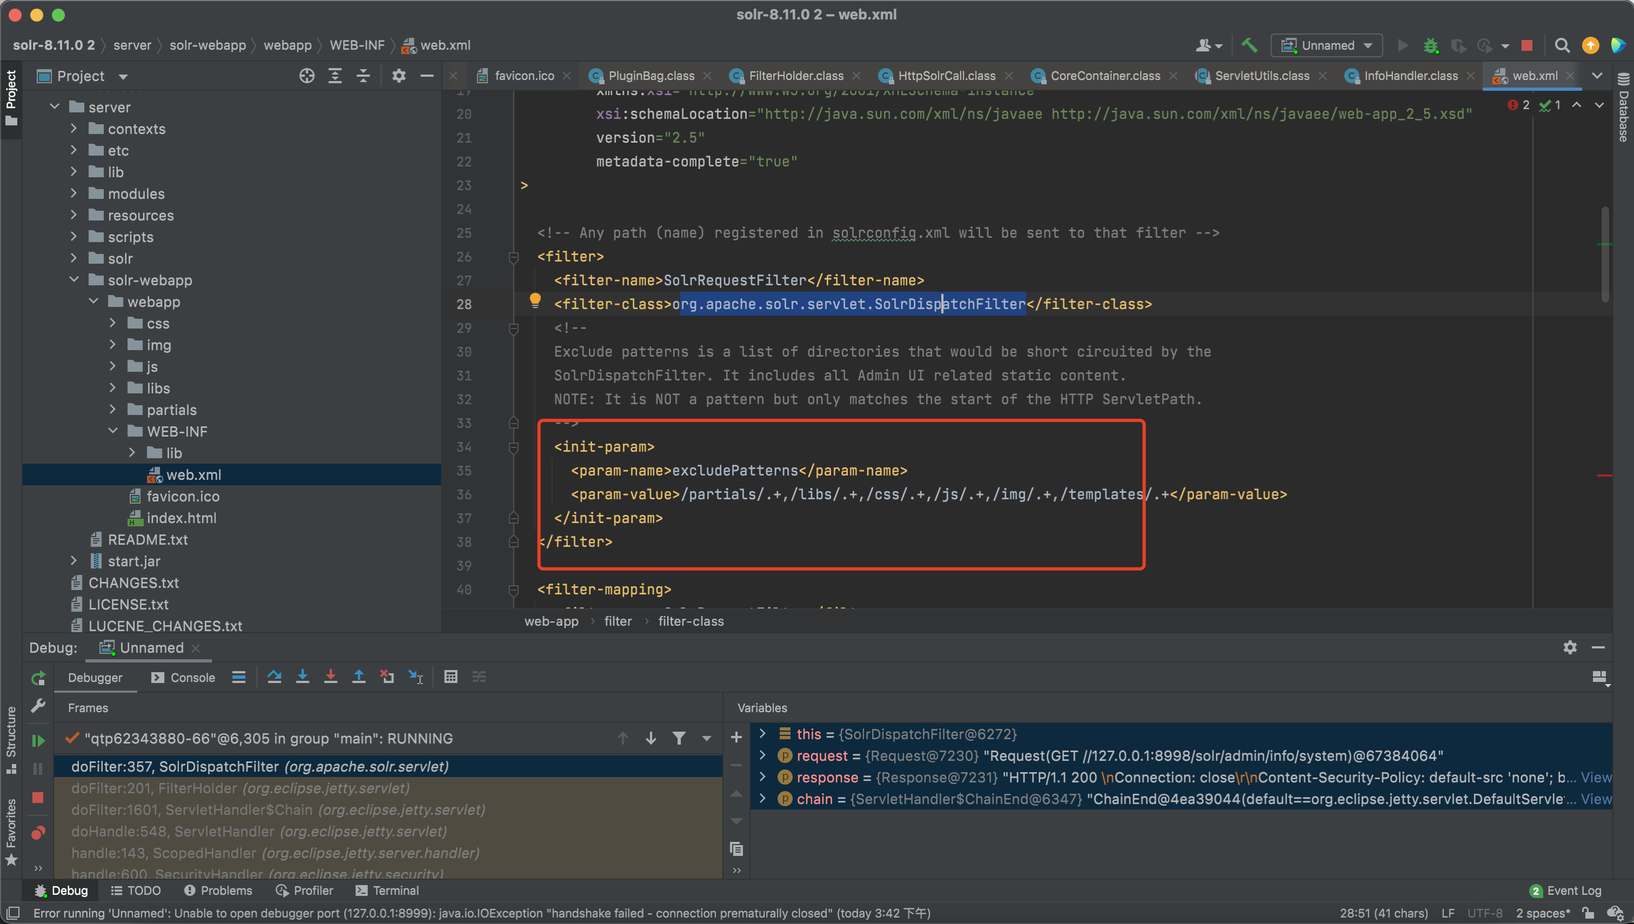Open the thread selector dropdown in the Frames panel
Image resolution: width=1634 pixels, height=924 pixels.
click(706, 738)
